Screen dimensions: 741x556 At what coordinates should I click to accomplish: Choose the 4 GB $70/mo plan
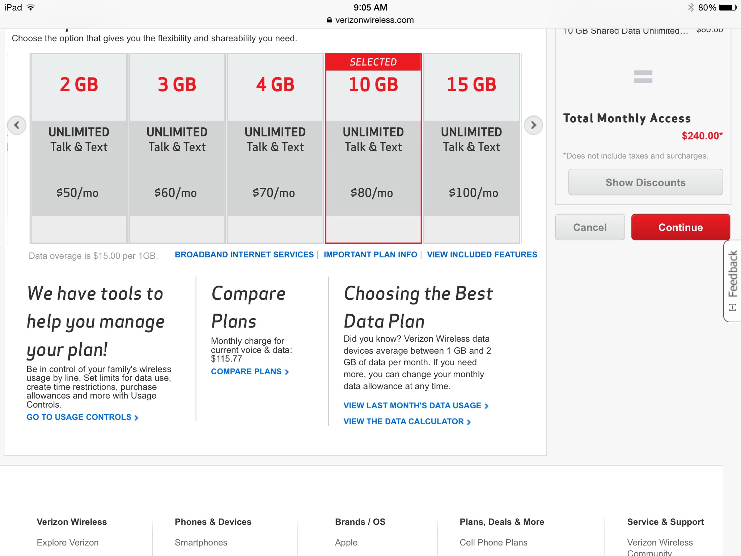[275, 148]
